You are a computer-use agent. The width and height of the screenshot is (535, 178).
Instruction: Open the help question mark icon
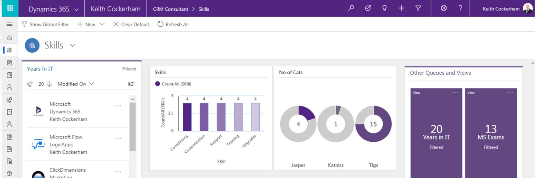[x=460, y=8]
